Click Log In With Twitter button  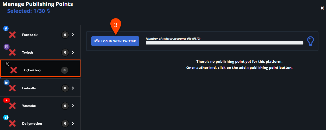coord(115,41)
